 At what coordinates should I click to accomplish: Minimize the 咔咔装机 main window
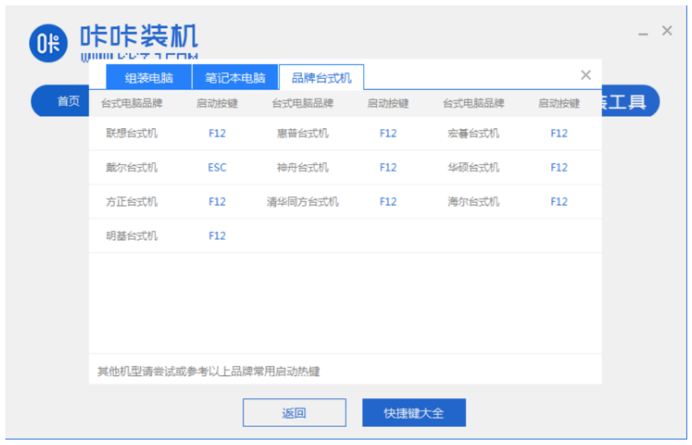pyautogui.click(x=643, y=34)
